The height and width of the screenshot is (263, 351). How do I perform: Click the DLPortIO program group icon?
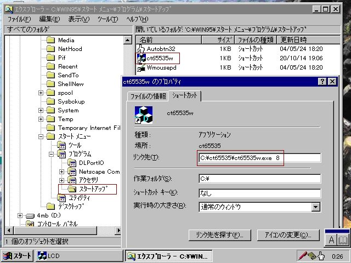click(x=72, y=163)
